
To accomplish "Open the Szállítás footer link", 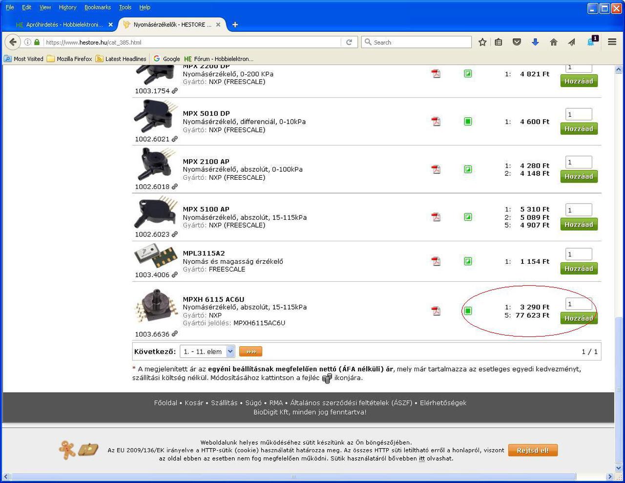I will 224,403.
